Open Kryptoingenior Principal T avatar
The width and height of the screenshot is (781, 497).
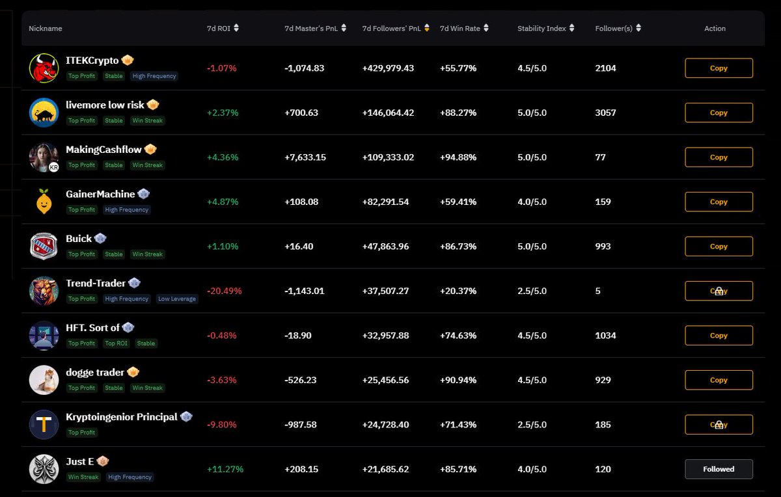tap(44, 424)
